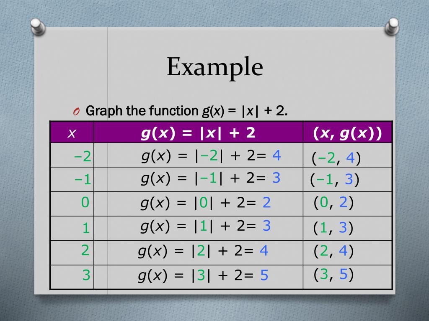Click the g(x) = |x| + 2 header cell
Viewport: 429px width, 321px height.
(198, 132)
